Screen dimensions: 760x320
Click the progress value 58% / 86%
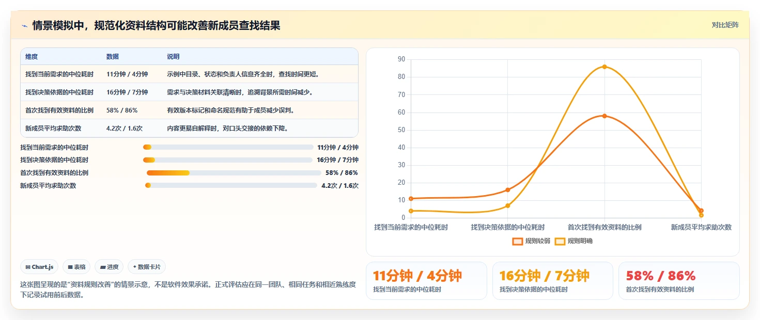tap(342, 173)
